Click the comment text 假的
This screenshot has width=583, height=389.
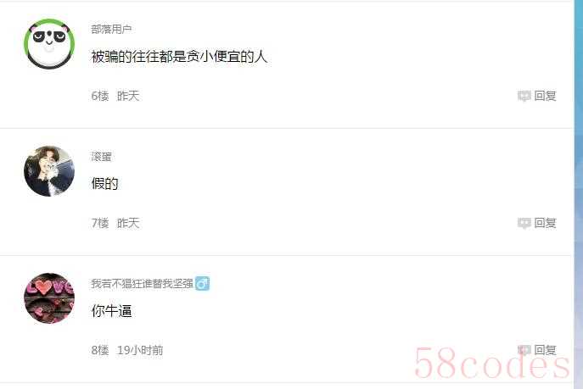point(105,183)
